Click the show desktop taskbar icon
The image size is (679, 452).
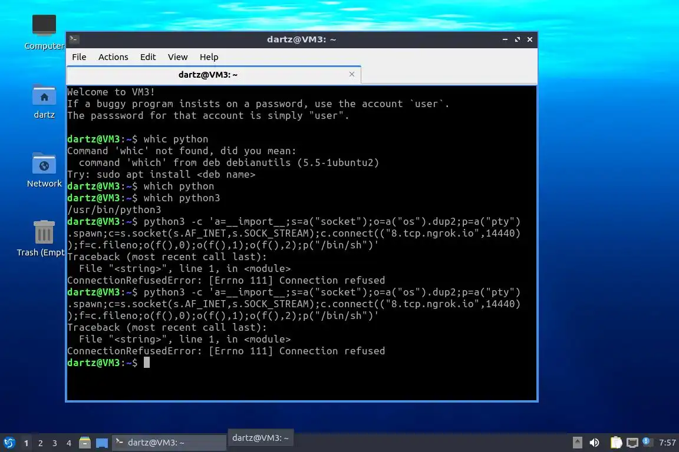coord(102,443)
